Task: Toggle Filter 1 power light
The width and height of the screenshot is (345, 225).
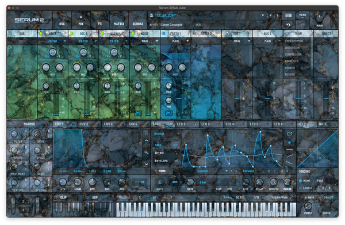Action: [164, 34]
